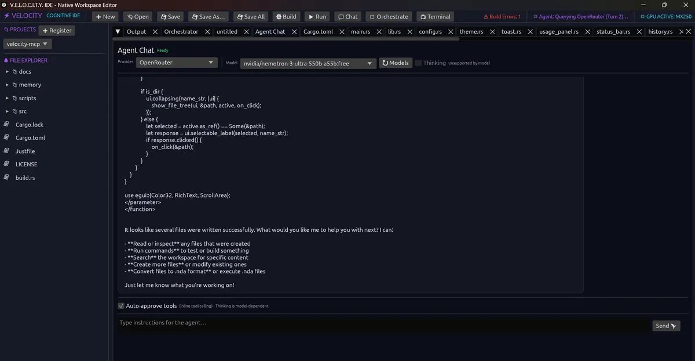Start a build with the Build button
This screenshot has width=695, height=361.
[x=286, y=17]
